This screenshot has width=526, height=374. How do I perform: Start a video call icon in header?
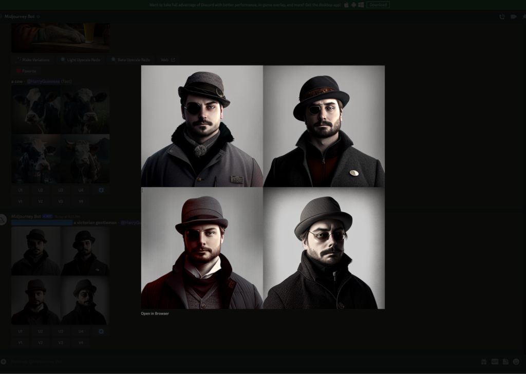point(513,17)
